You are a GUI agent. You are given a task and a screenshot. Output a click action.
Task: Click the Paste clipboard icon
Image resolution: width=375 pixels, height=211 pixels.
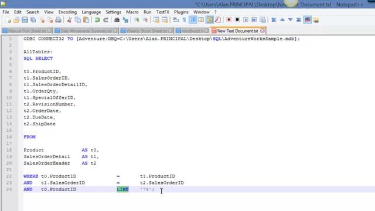point(86,20)
